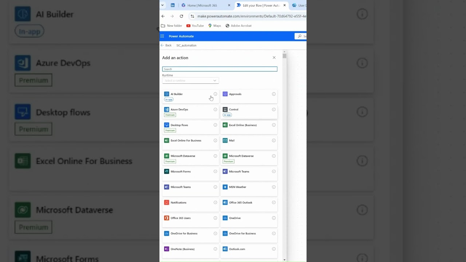Click the scrollbar down arrow
The height and width of the screenshot is (262, 466).
(284, 260)
